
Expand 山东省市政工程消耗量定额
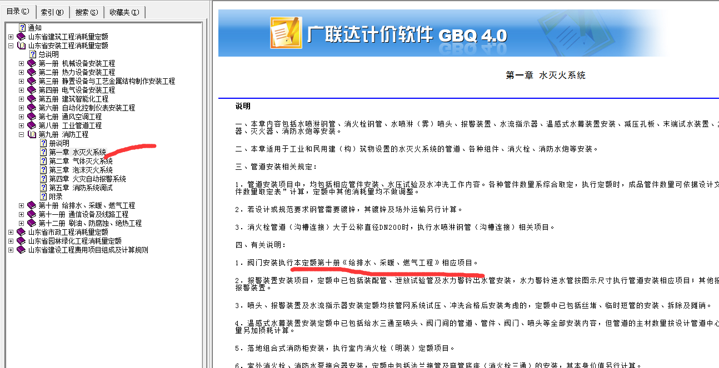(x=11, y=232)
